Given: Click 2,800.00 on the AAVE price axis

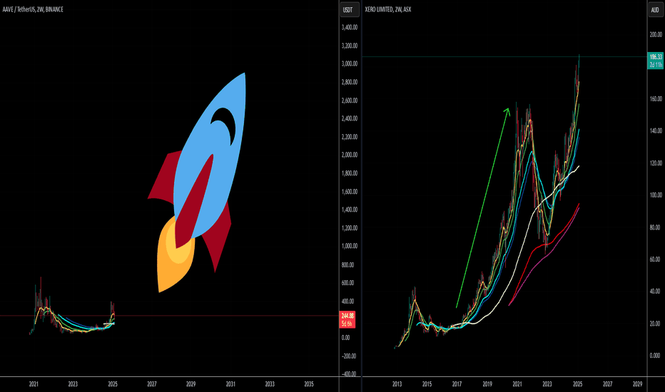Looking at the screenshot, I should click(x=350, y=82).
